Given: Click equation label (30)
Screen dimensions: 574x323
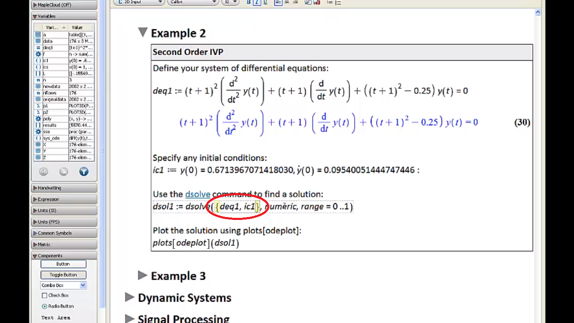Looking at the screenshot, I should (x=522, y=122).
